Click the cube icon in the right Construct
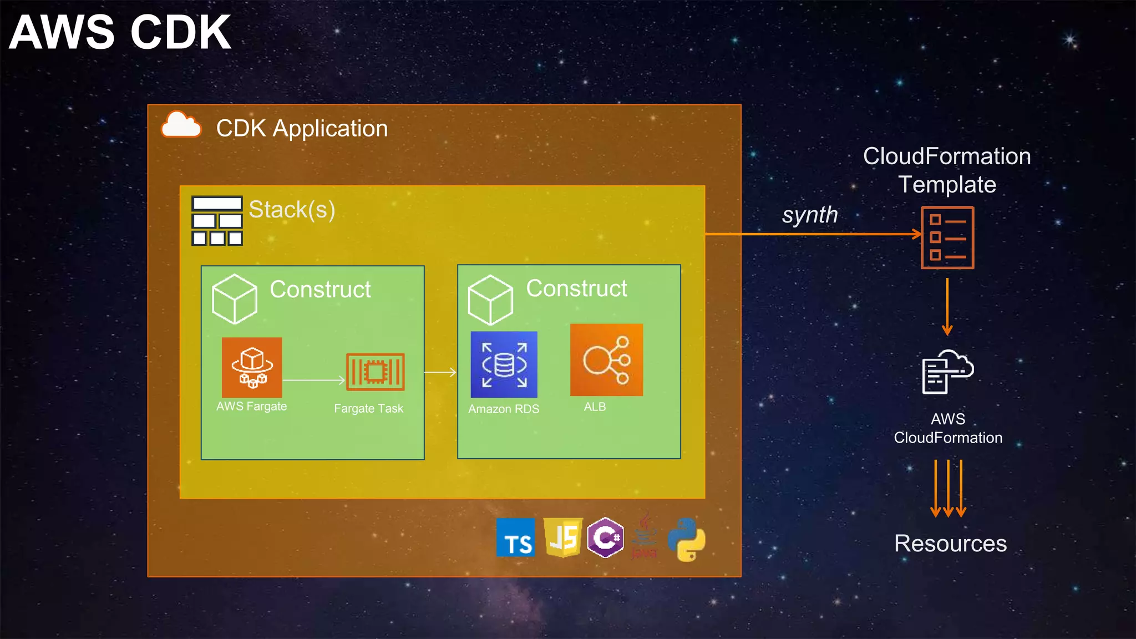This screenshot has width=1136, height=639. 490,300
